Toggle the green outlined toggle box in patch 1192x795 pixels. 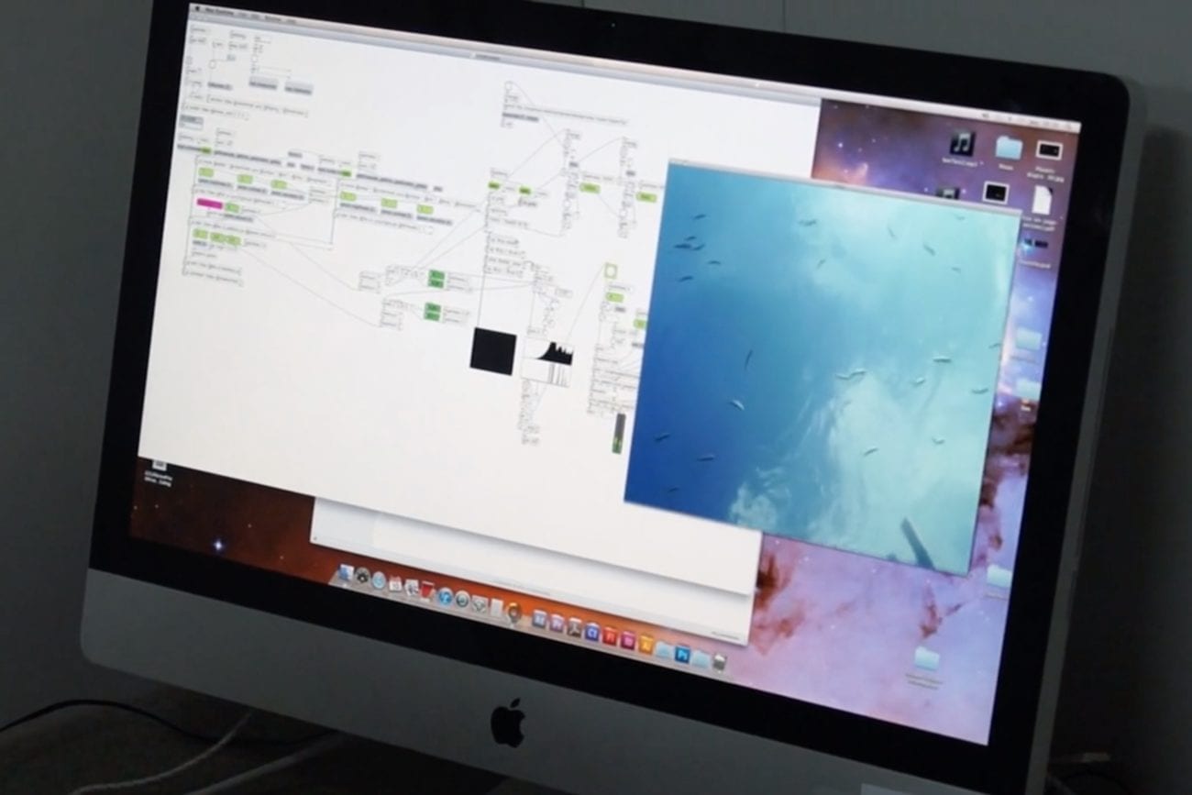pos(612,271)
